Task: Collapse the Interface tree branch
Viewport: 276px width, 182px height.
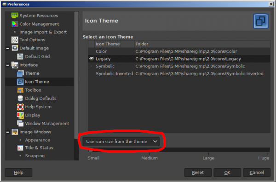Action: (7, 65)
